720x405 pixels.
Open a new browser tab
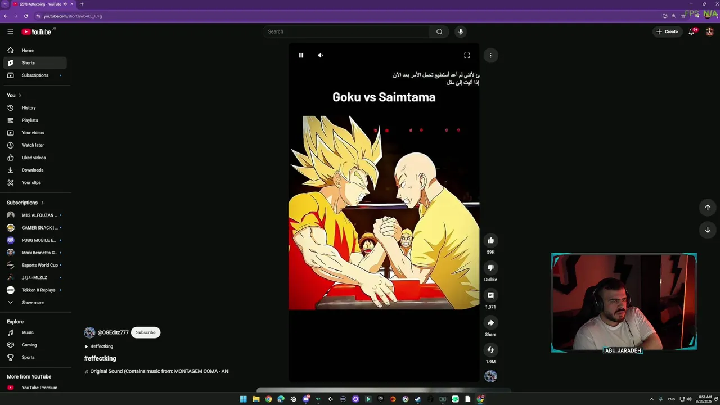(x=82, y=4)
